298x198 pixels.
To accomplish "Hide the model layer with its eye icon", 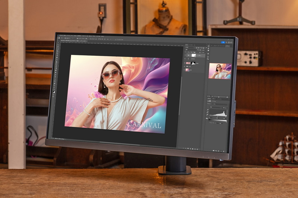I will [185, 63].
